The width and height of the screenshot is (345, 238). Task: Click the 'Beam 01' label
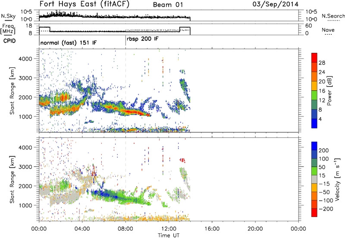click(x=168, y=5)
